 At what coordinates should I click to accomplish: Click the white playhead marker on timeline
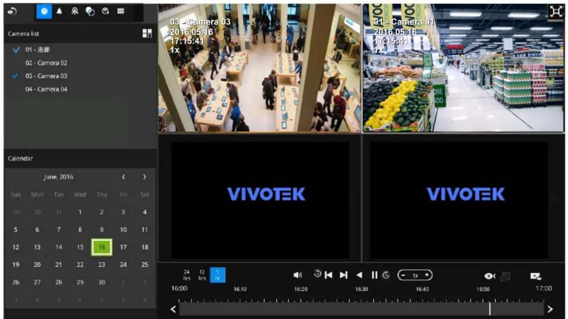pyautogui.click(x=490, y=309)
